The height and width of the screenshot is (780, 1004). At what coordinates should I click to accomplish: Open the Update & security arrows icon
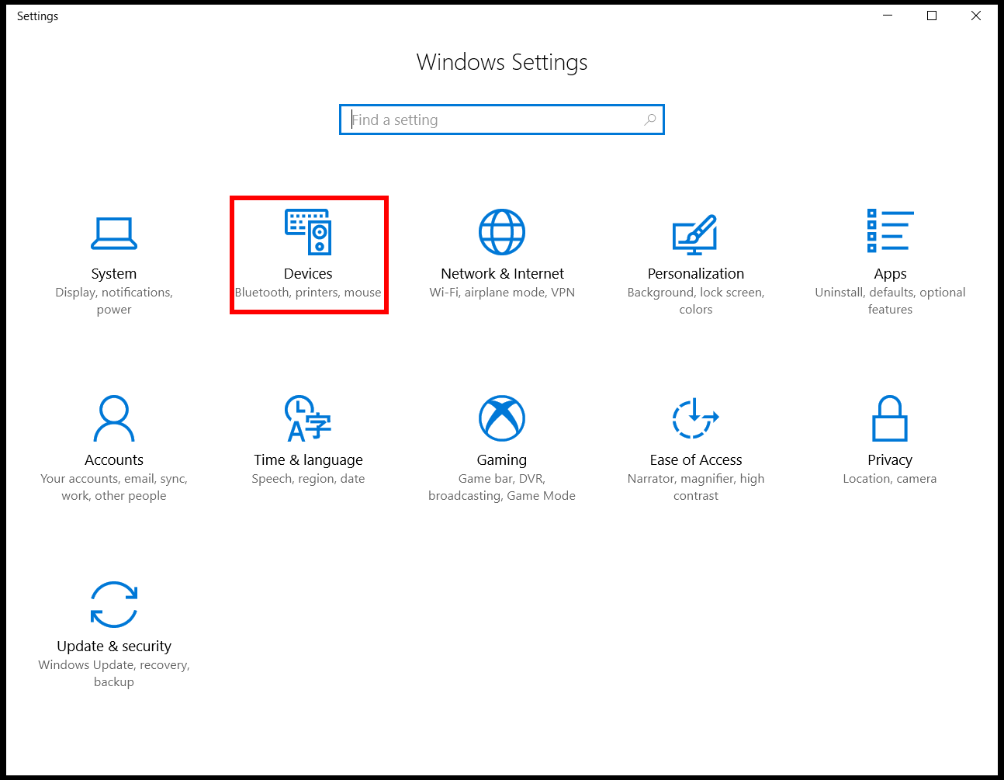(x=114, y=605)
